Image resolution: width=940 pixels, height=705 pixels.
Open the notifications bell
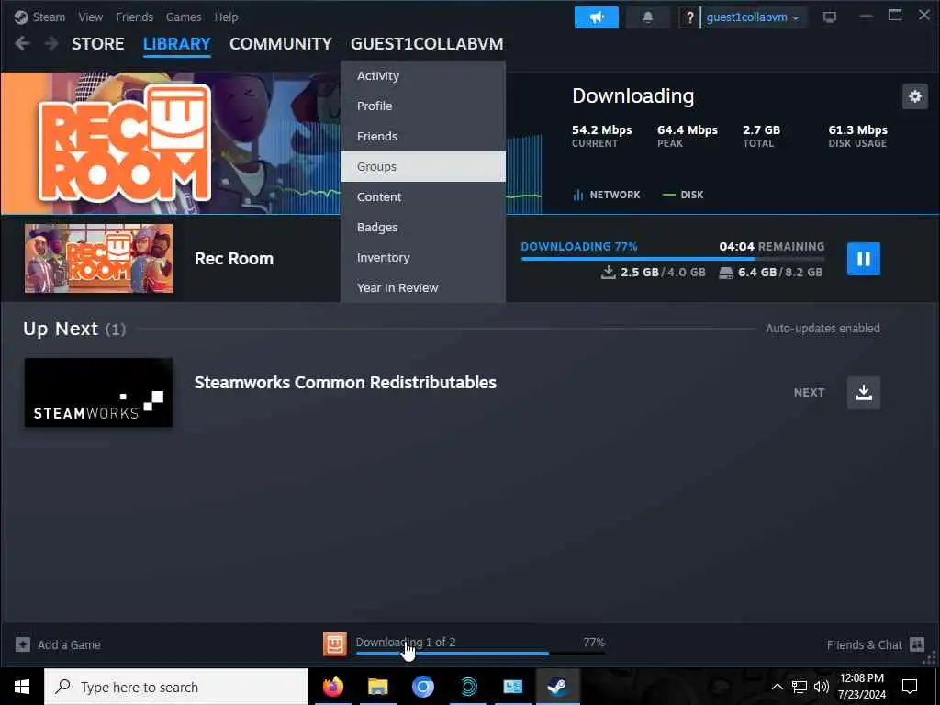click(x=647, y=17)
